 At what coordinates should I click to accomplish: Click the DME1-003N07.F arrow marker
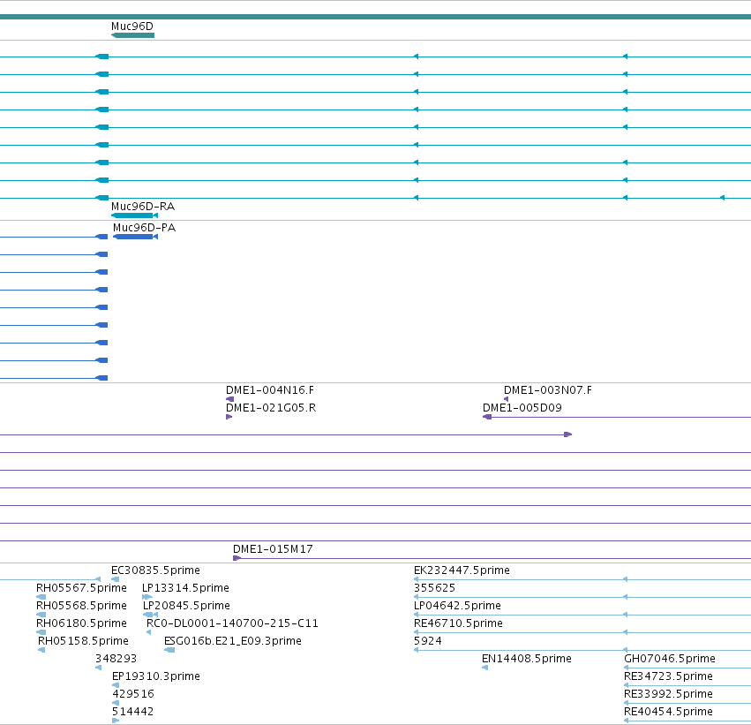[506, 398]
